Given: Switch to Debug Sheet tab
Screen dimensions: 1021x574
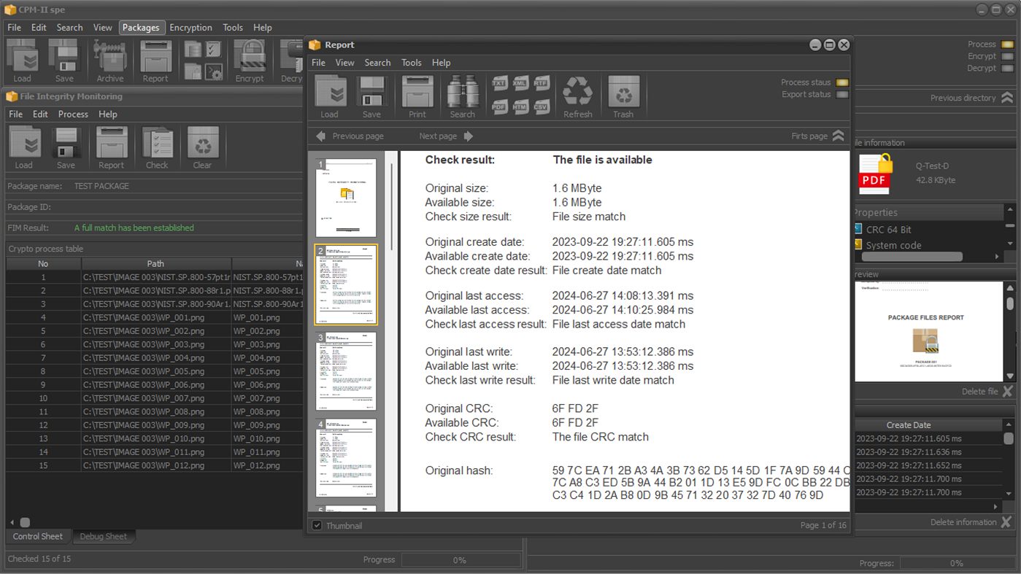Looking at the screenshot, I should pos(103,536).
